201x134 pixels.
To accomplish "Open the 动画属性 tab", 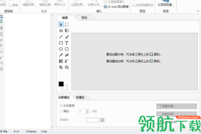I will click(64, 97).
